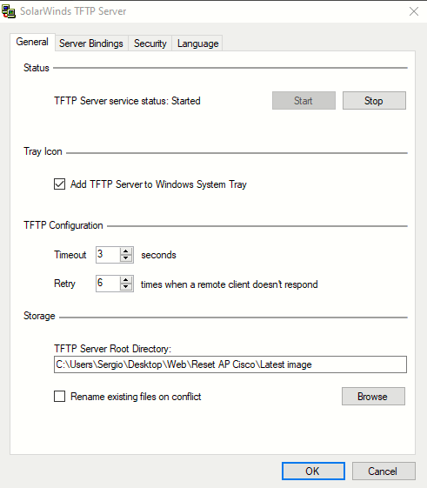Click inside the Retry value field
427x488 pixels.
click(x=108, y=284)
